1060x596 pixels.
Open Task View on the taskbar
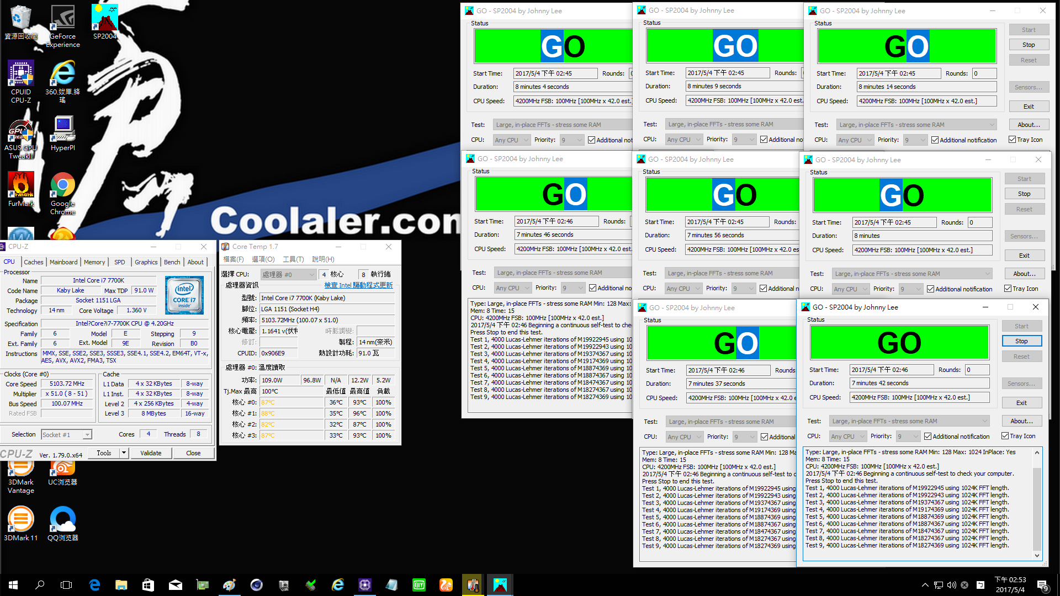(66, 585)
